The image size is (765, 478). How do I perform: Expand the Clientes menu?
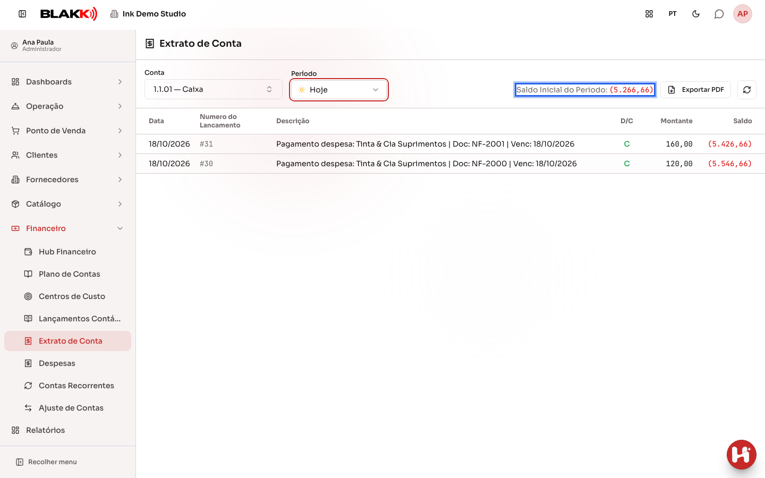coord(68,155)
